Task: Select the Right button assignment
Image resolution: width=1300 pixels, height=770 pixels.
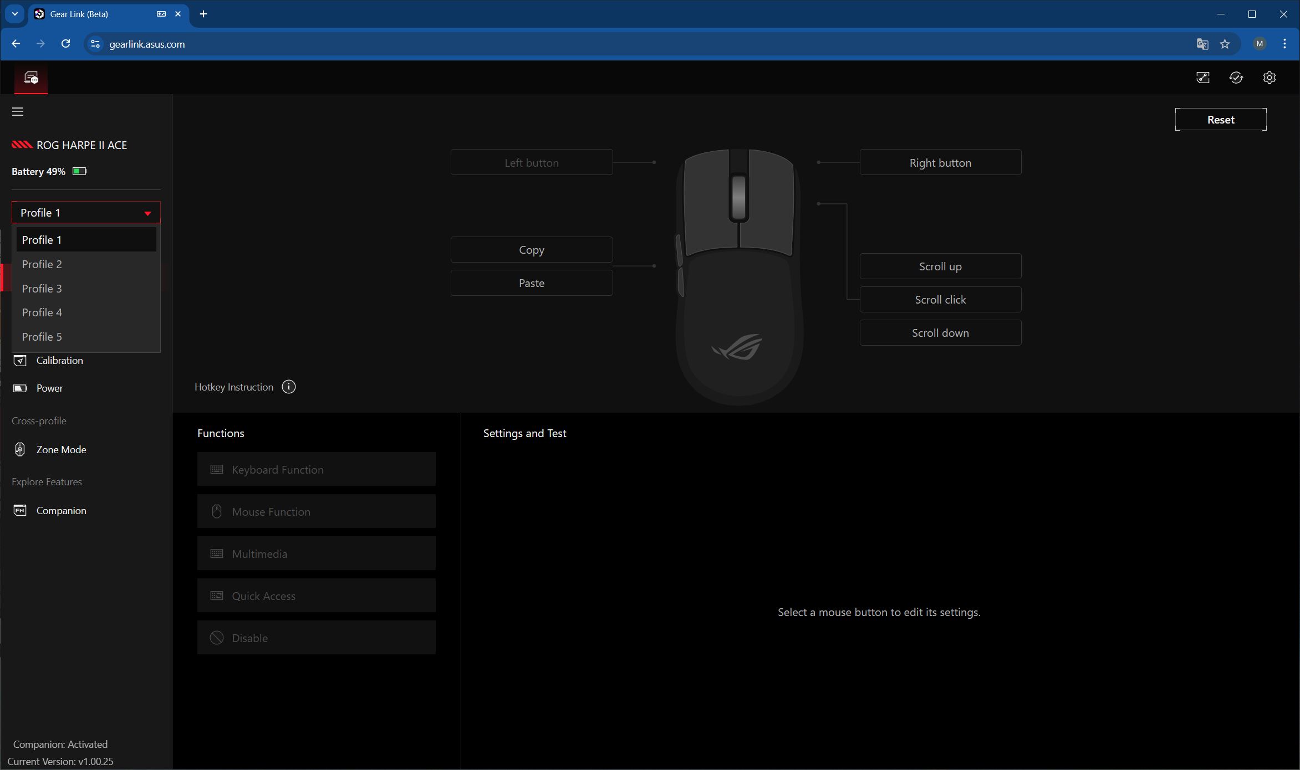Action: tap(940, 162)
